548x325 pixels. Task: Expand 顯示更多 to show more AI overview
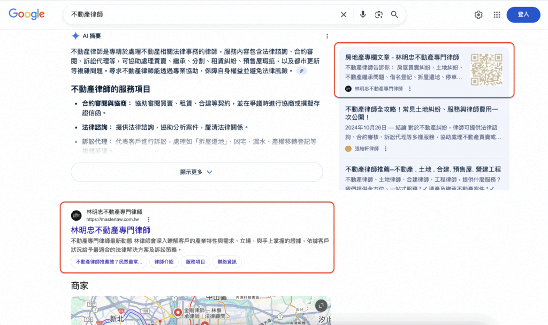(196, 172)
